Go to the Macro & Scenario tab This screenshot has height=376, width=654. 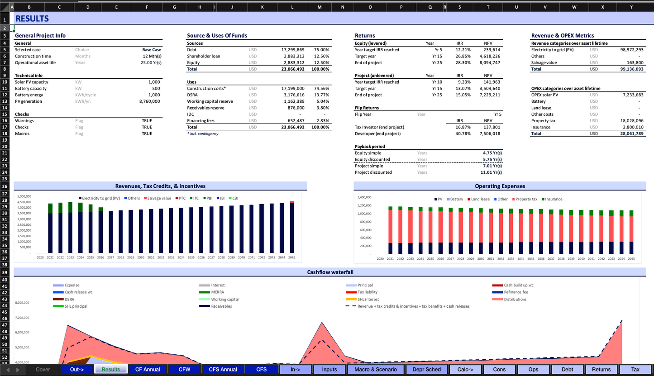[x=376, y=369]
